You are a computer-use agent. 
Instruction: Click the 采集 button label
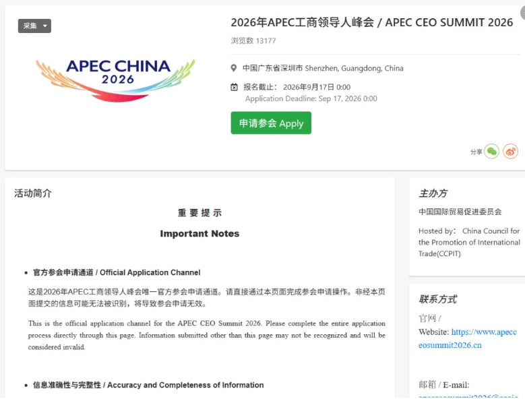[x=30, y=26]
